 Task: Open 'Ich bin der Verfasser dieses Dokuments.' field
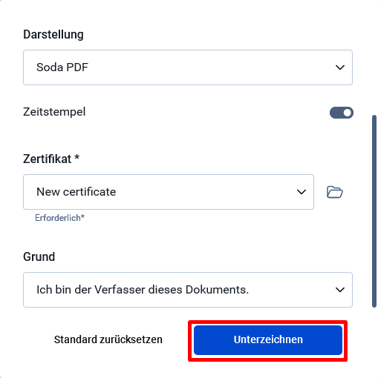pos(188,290)
